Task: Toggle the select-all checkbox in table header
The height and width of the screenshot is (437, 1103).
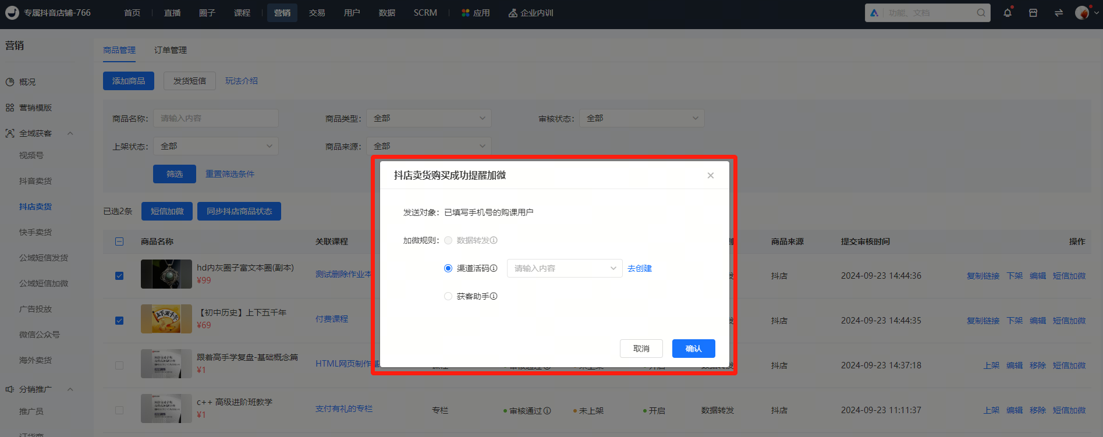Action: [x=119, y=241]
